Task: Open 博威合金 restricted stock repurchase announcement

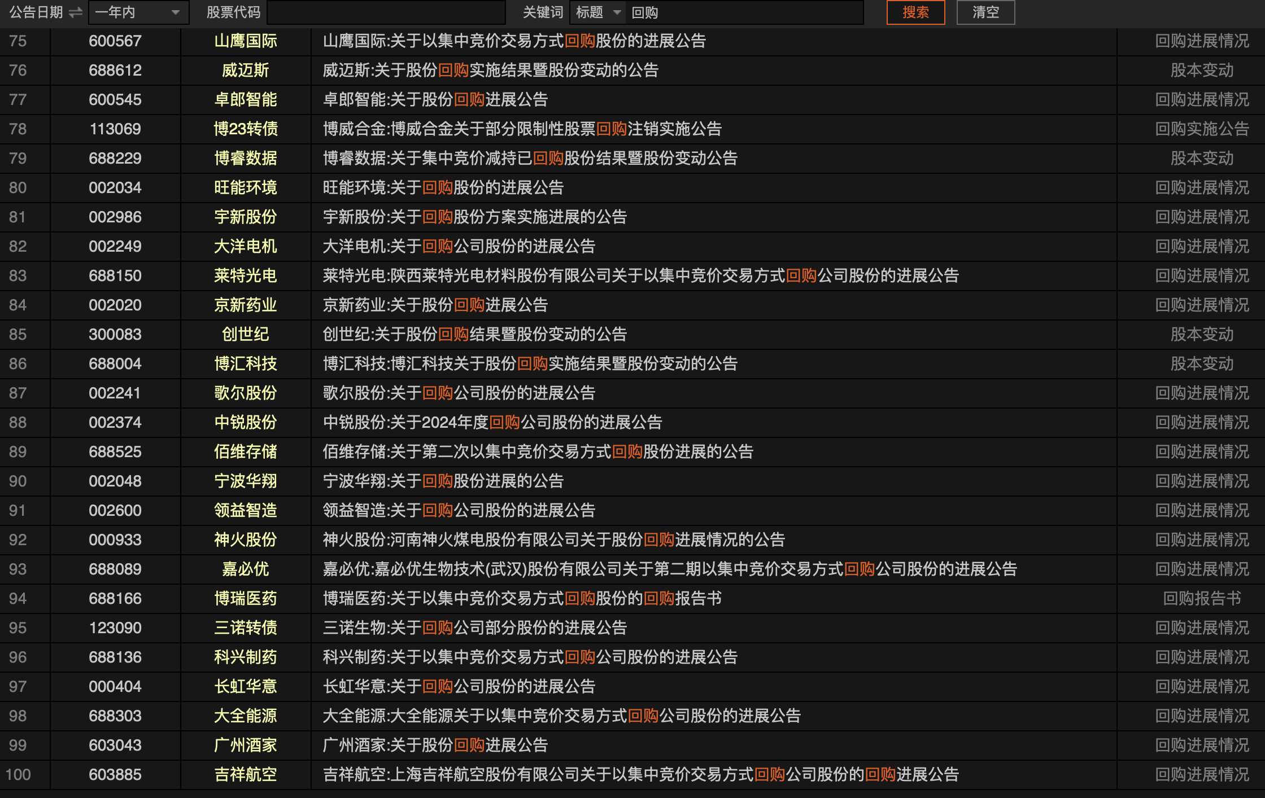Action: coord(522,129)
